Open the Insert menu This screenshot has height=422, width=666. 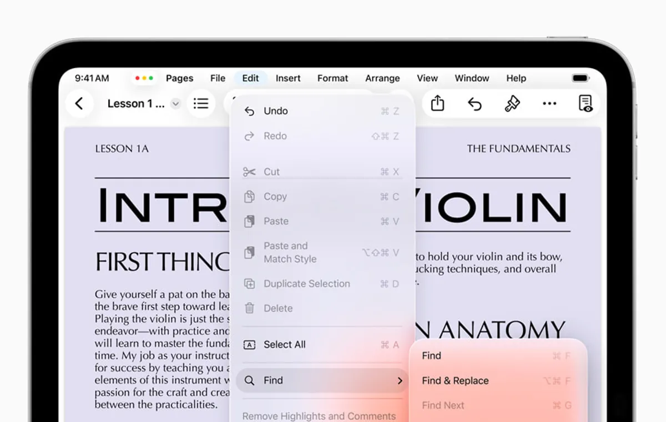288,78
